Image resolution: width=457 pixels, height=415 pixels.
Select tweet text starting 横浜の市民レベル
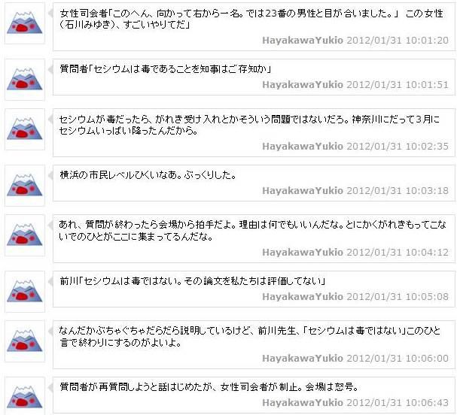click(148, 175)
